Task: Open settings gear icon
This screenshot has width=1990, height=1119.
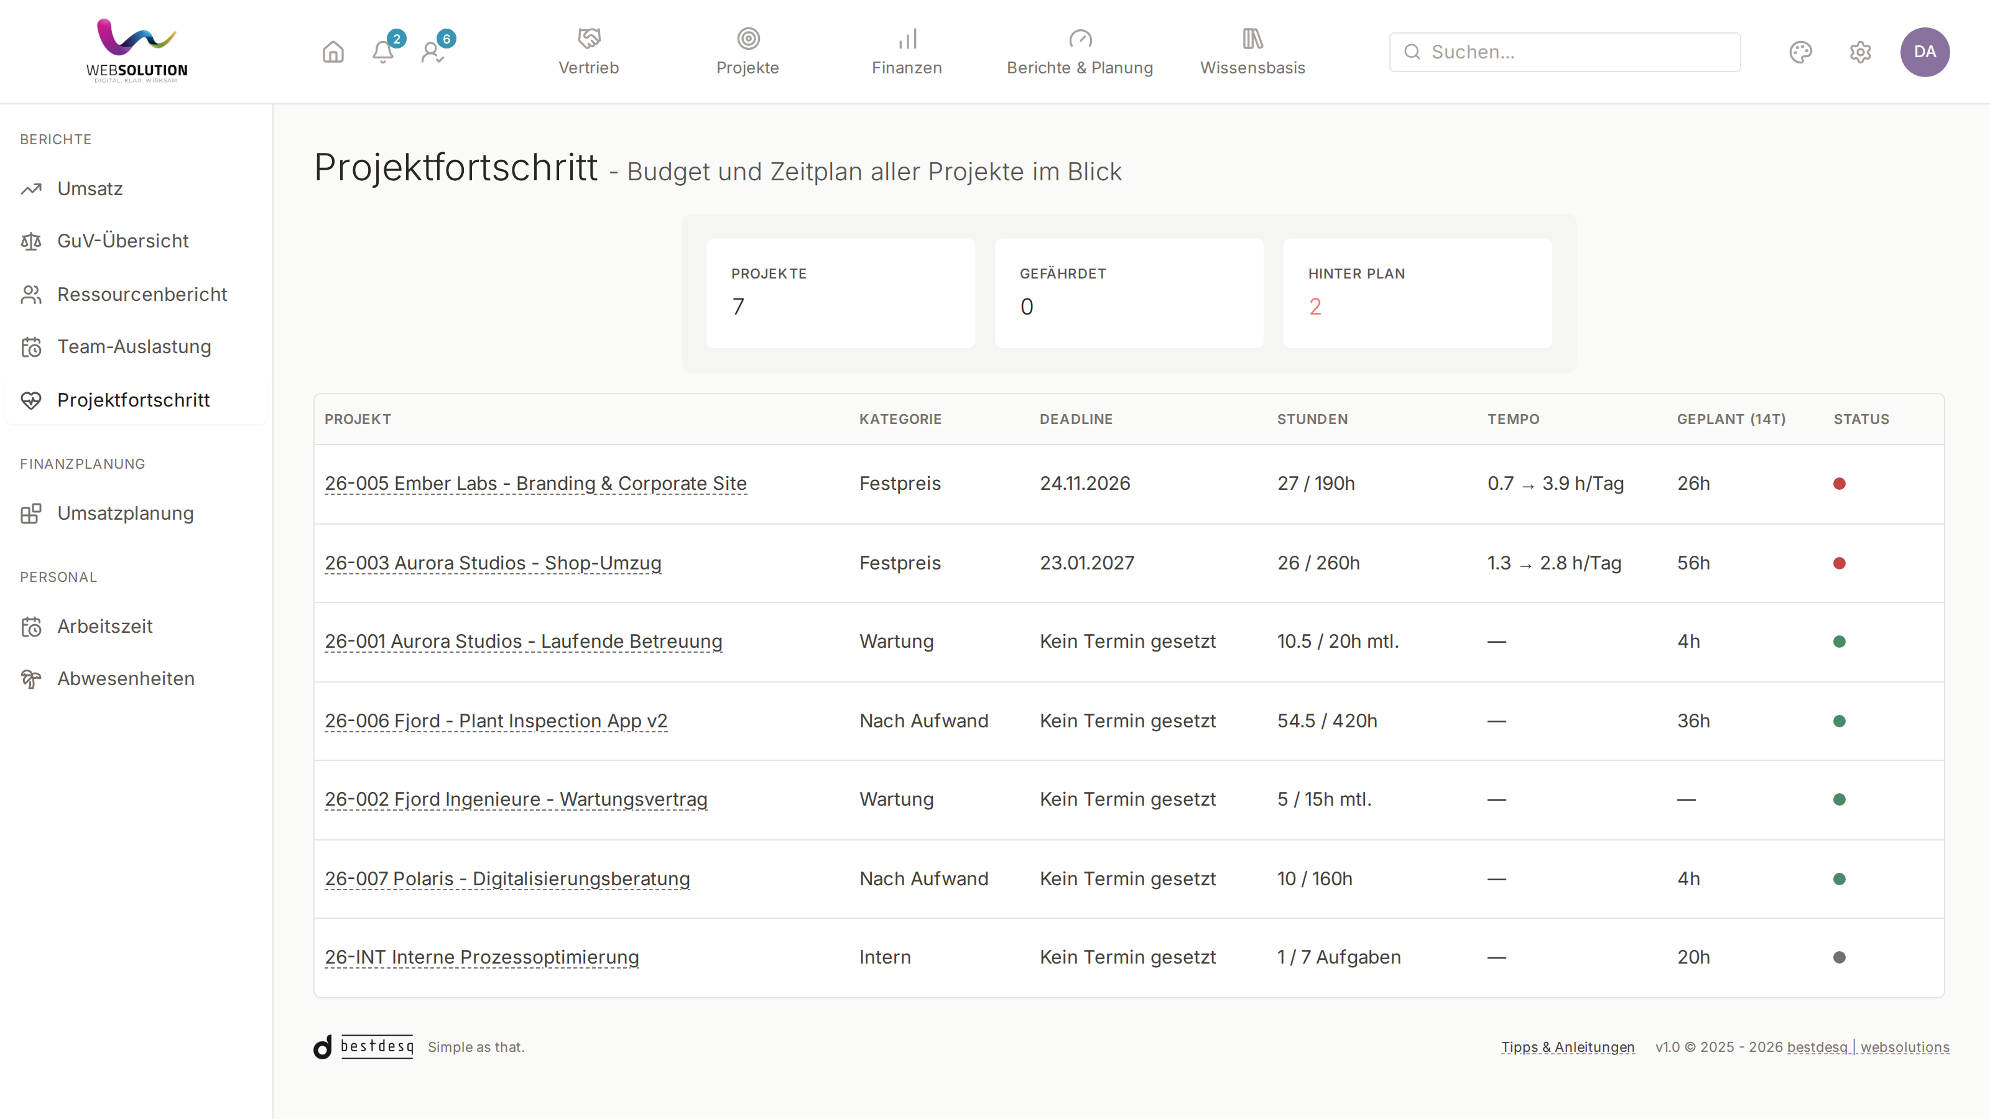Action: pos(1860,52)
